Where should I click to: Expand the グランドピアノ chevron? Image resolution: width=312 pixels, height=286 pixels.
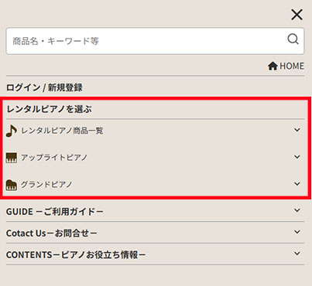(297, 183)
